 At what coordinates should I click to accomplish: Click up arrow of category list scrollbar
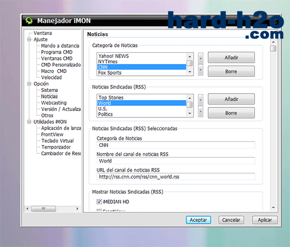coord(190,56)
